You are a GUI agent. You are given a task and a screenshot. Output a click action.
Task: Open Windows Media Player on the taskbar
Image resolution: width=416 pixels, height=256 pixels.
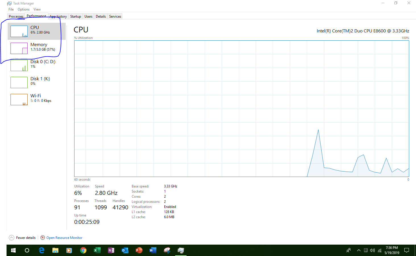point(69,250)
